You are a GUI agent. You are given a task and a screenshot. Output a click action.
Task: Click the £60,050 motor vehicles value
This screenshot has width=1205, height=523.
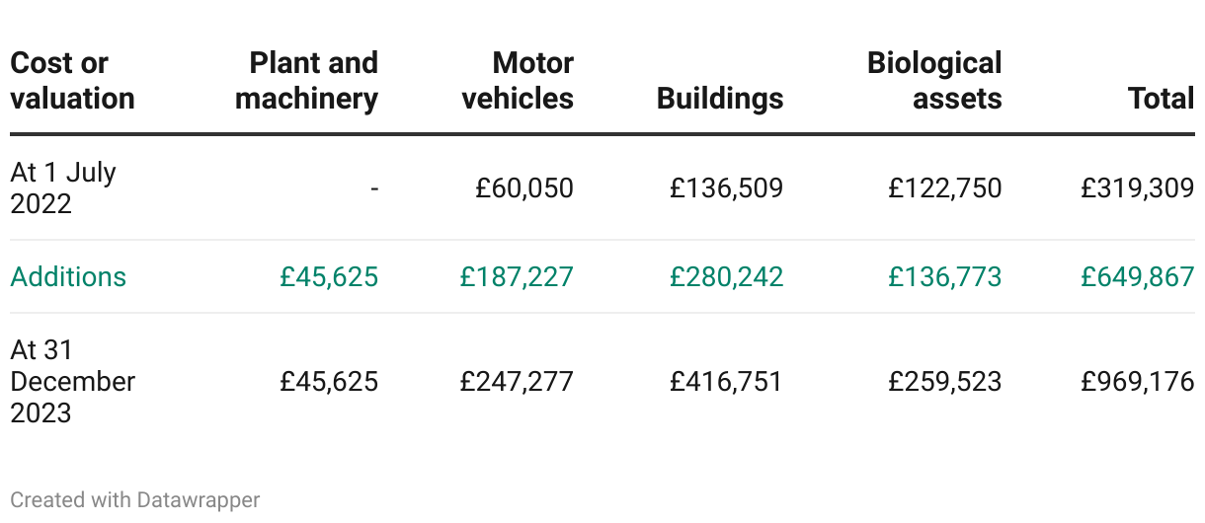[x=524, y=187]
